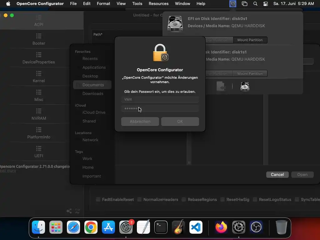Viewport: 320px width, 240px height.
Task: Open the Resources menu
Action: 158,4
